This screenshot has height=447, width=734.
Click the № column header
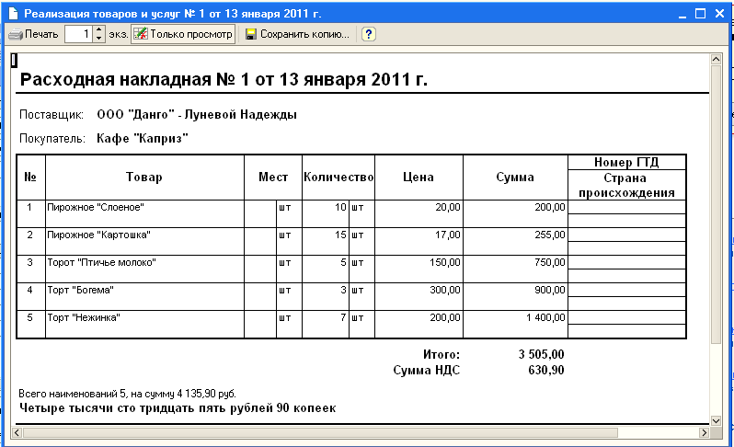(x=30, y=178)
